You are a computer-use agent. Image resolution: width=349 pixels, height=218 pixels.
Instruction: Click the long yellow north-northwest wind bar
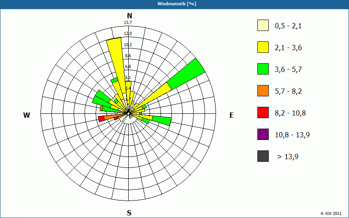pyautogui.click(x=117, y=65)
